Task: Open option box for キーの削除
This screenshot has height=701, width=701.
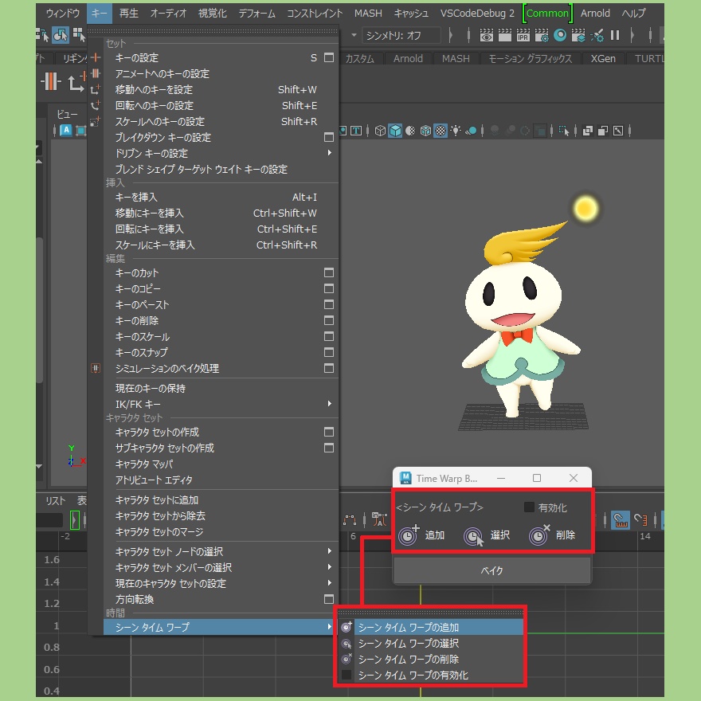Action: tap(329, 320)
